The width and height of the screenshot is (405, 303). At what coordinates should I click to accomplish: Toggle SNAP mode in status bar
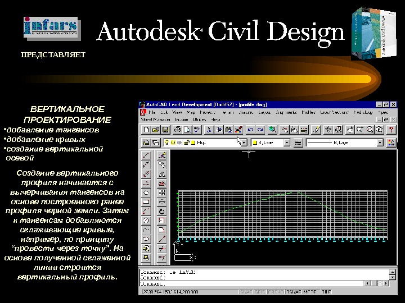pyautogui.click(x=246, y=292)
